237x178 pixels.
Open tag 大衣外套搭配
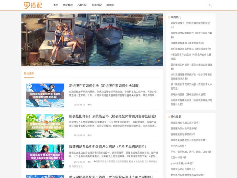coord(122,162)
